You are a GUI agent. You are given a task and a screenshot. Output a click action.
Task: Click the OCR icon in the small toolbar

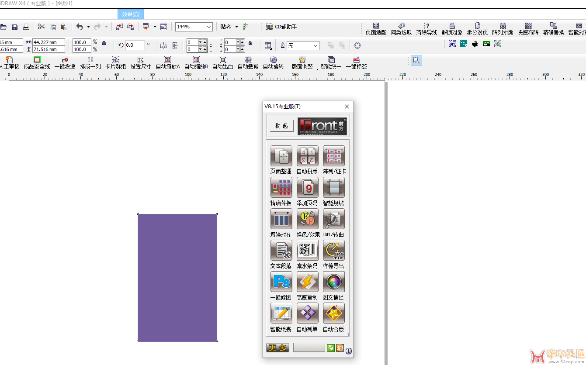(464, 44)
